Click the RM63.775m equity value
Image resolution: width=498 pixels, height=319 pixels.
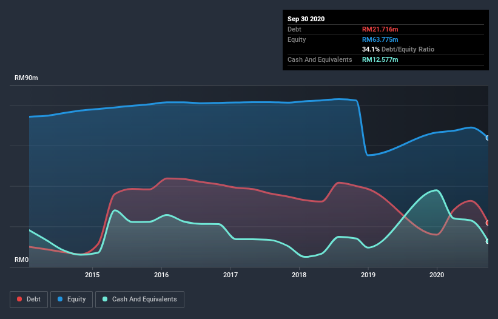[x=380, y=39]
